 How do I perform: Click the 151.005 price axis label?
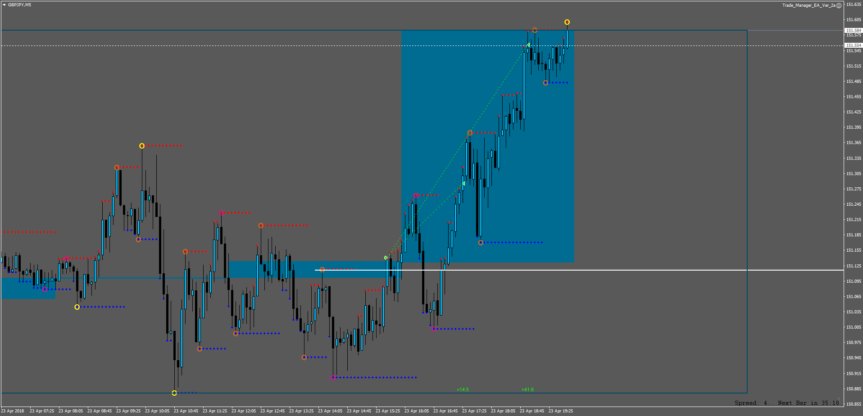click(x=854, y=327)
